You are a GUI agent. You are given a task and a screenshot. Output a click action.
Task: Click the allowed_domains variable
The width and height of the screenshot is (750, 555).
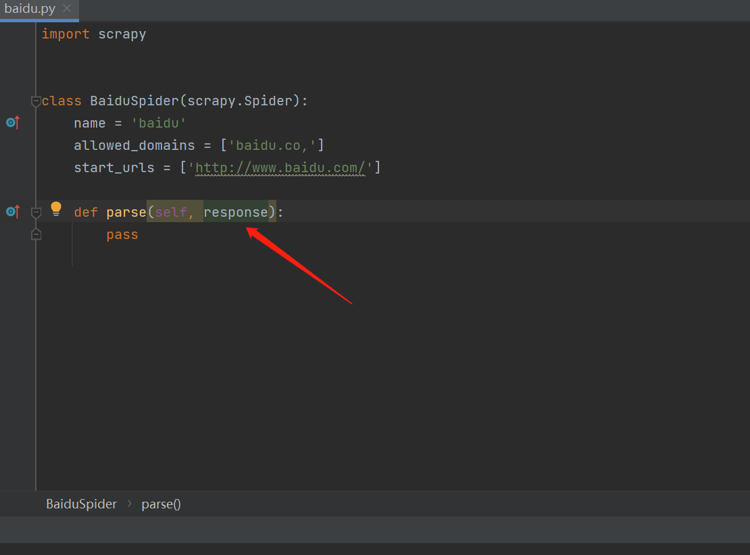pyautogui.click(x=134, y=145)
